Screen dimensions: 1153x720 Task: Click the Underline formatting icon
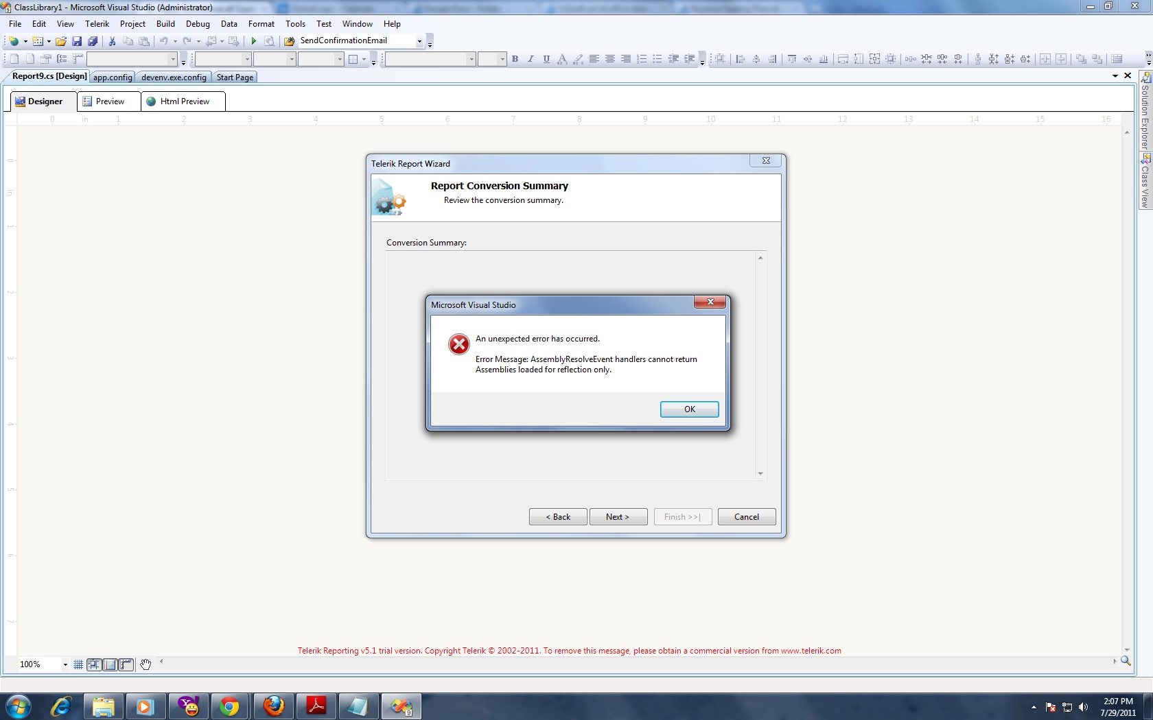(x=546, y=59)
